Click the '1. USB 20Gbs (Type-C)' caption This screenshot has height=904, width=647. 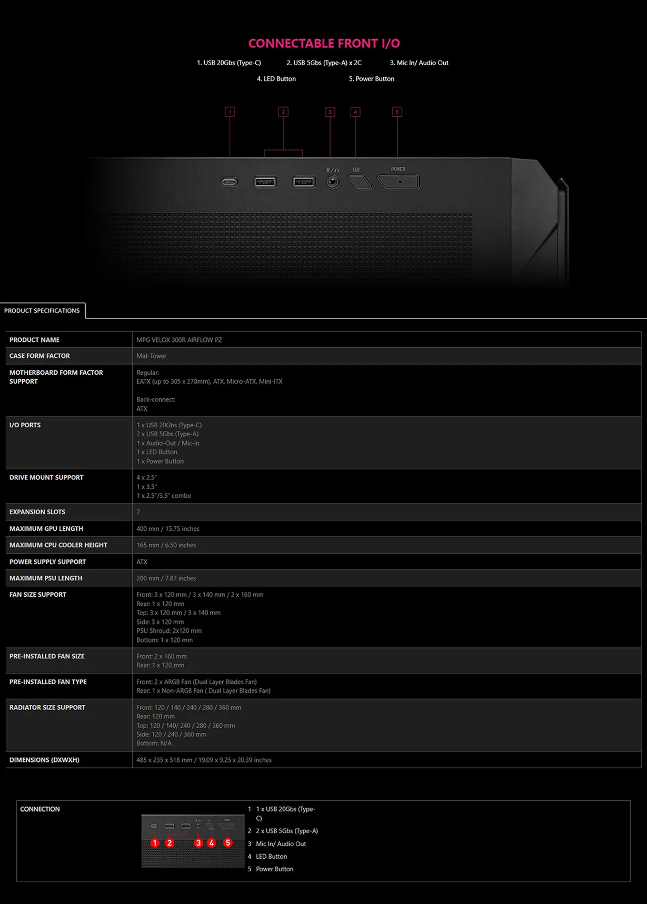[229, 63]
